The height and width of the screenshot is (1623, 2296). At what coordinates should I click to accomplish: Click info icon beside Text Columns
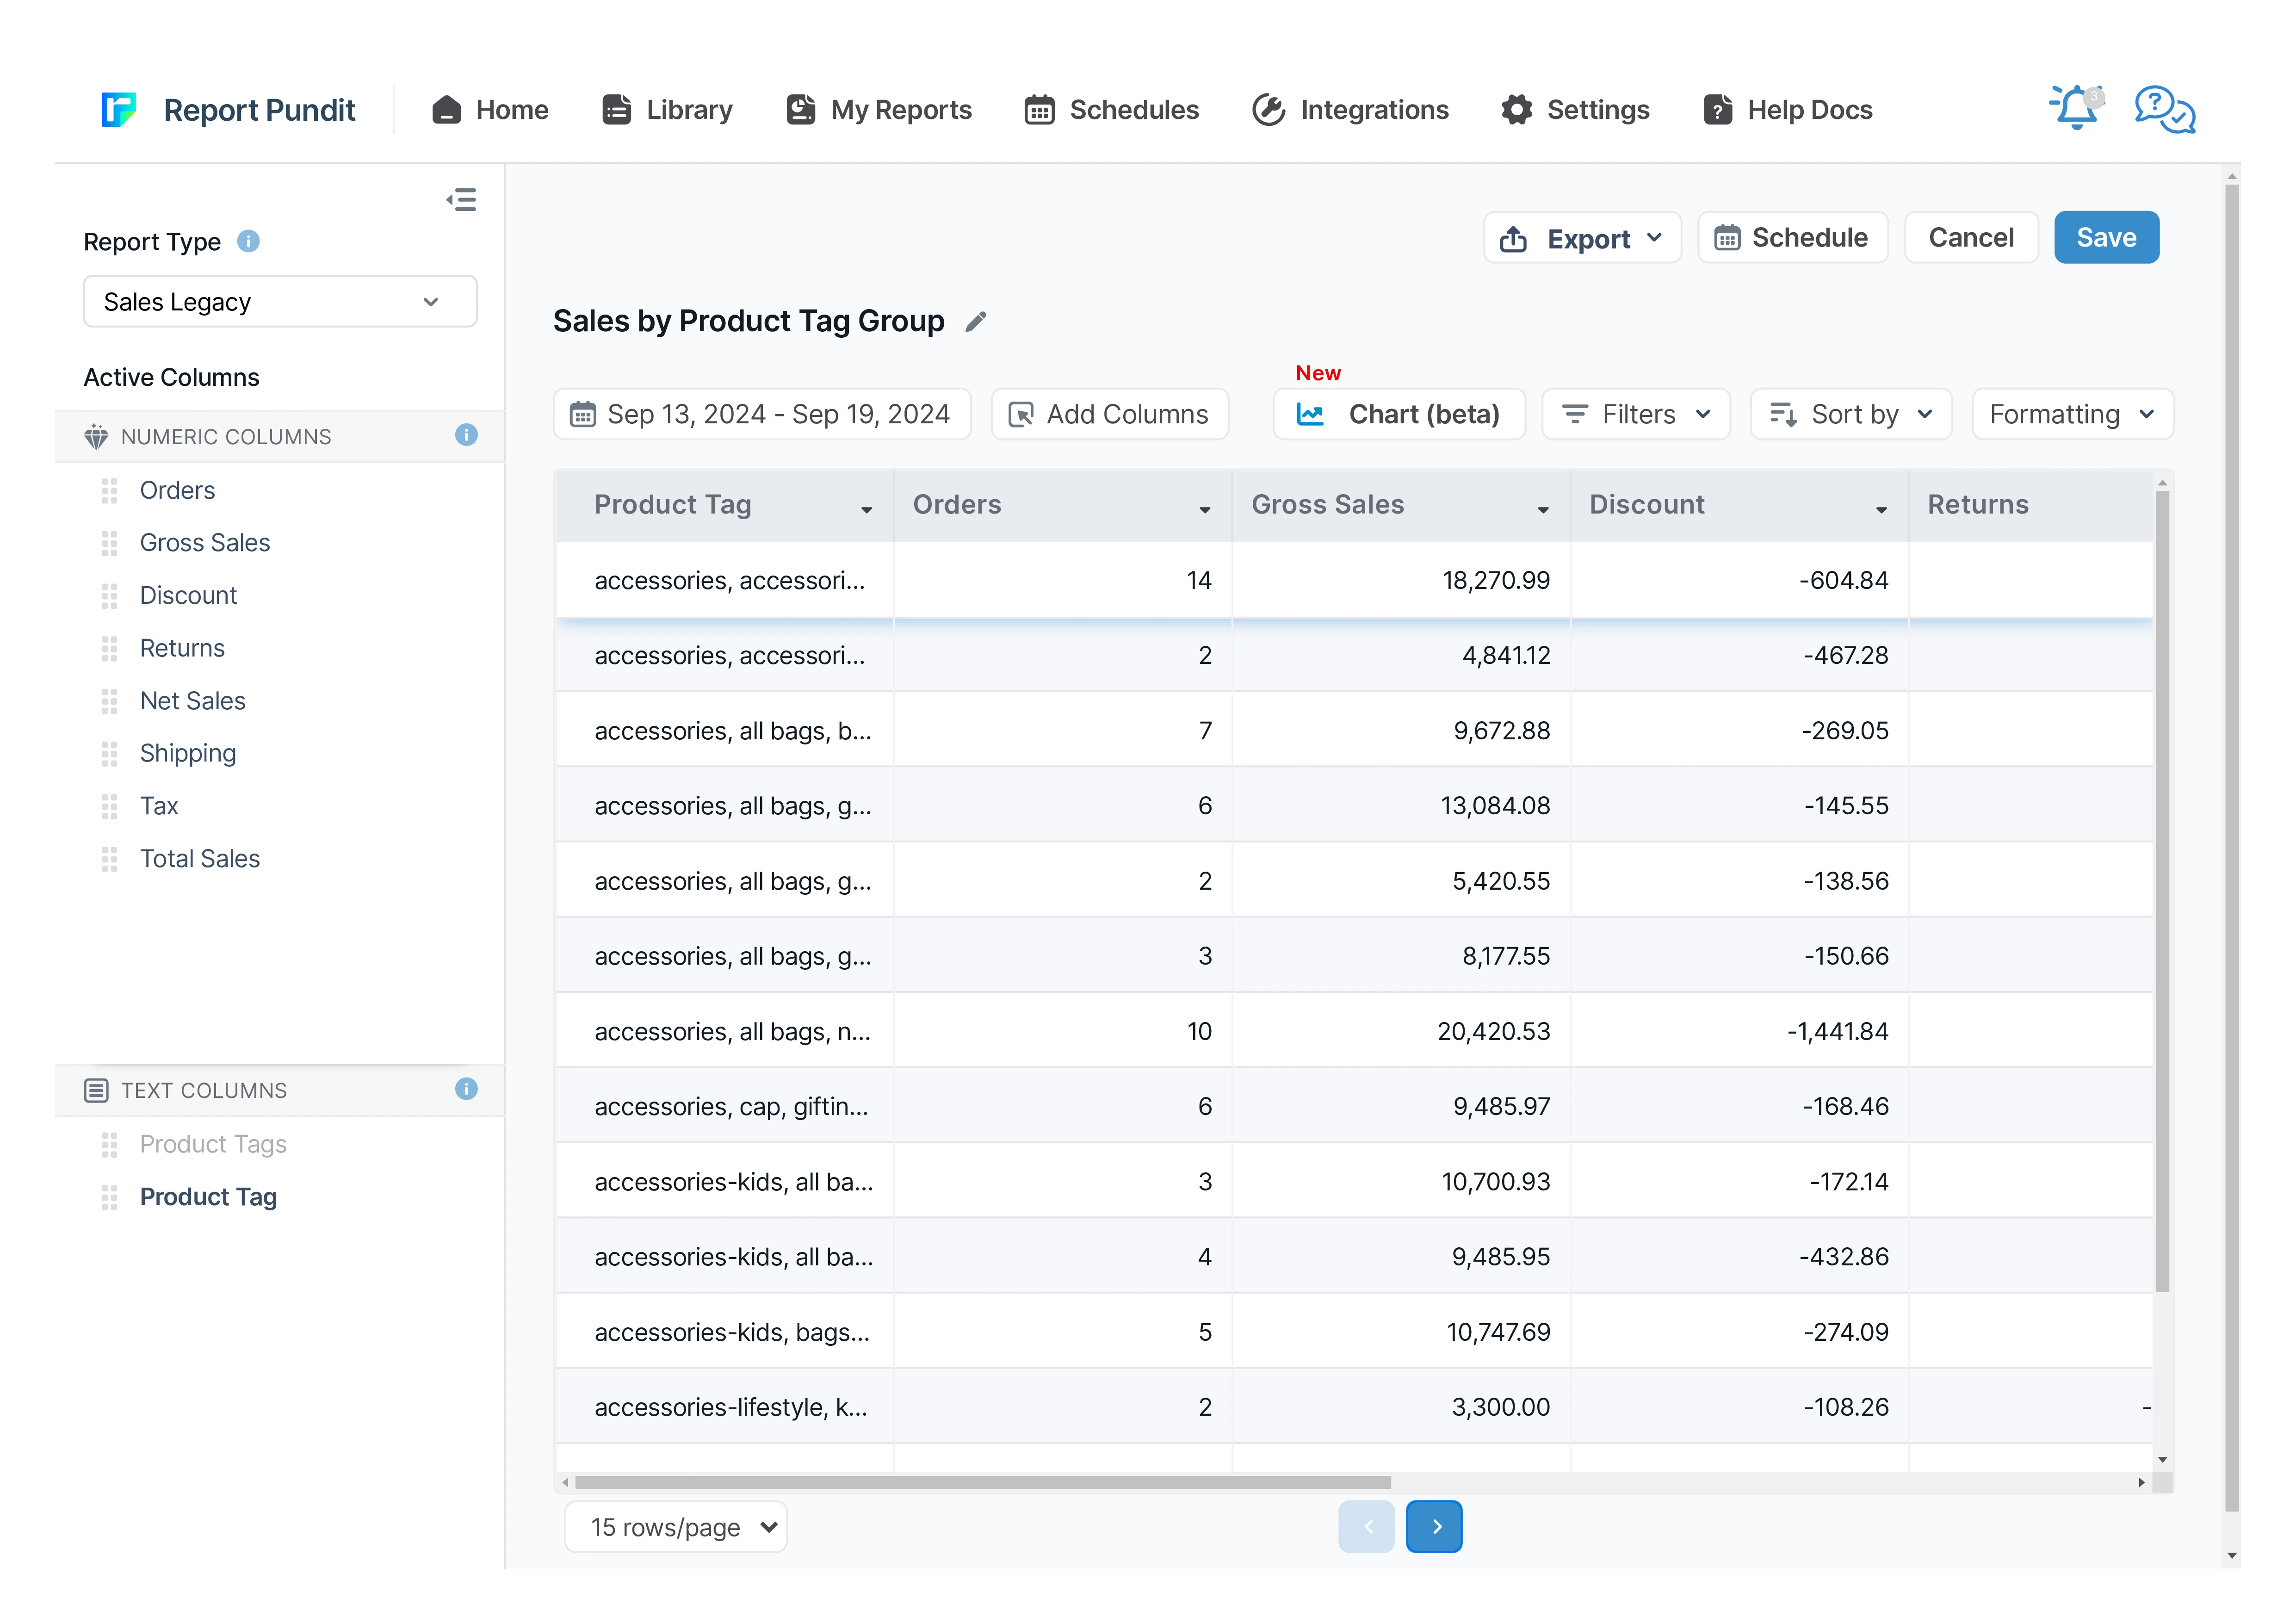click(466, 1089)
